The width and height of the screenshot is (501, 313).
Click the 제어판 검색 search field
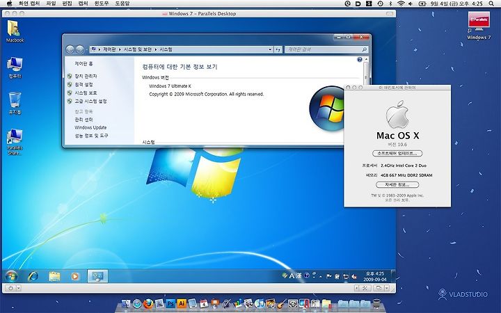326,49
